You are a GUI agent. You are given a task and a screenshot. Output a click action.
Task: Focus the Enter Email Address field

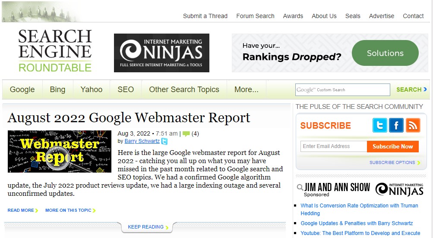pos(334,146)
